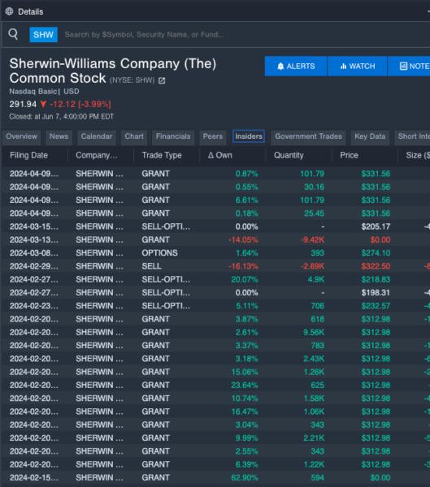Sort by the Size column header
430x487 pixels.
pyautogui.click(x=418, y=155)
